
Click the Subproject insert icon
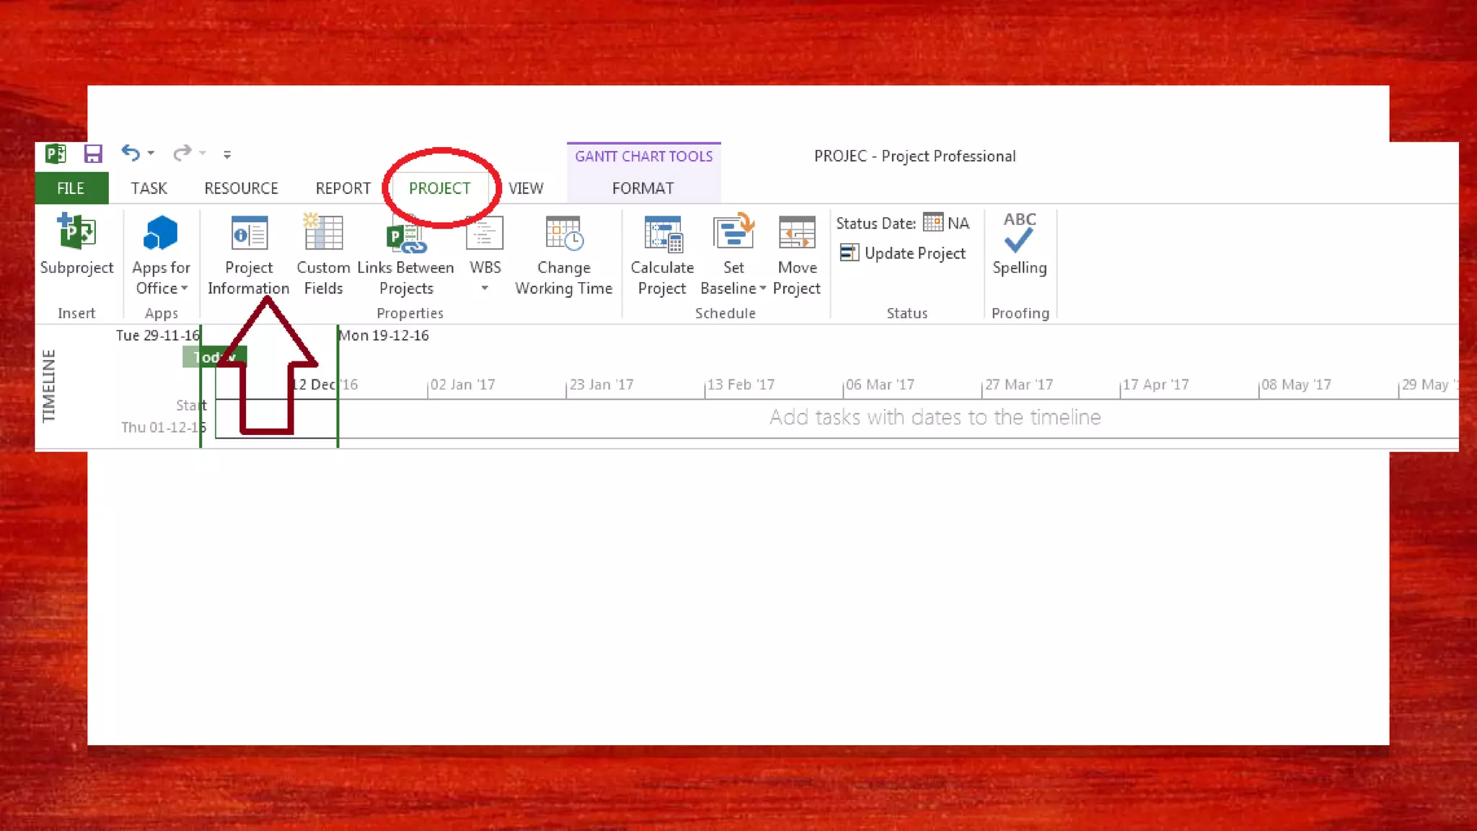[x=76, y=232]
